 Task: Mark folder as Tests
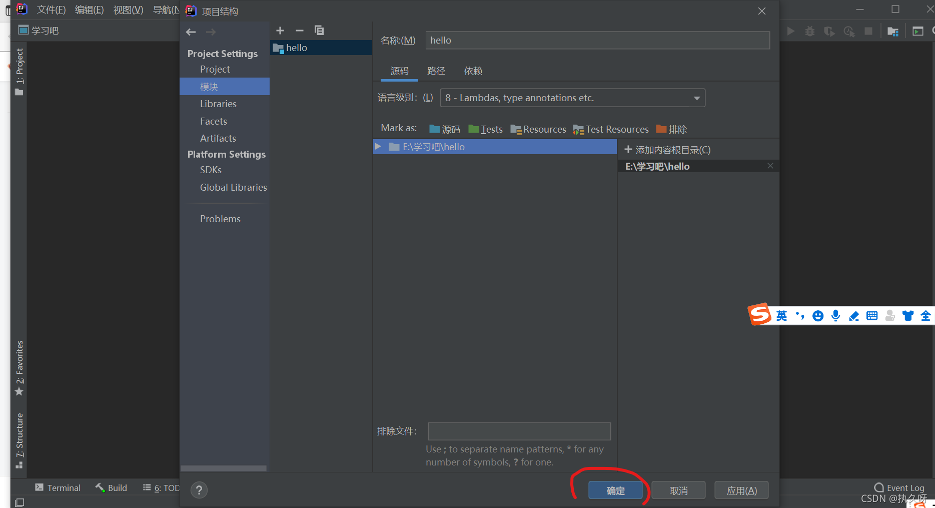click(x=485, y=129)
